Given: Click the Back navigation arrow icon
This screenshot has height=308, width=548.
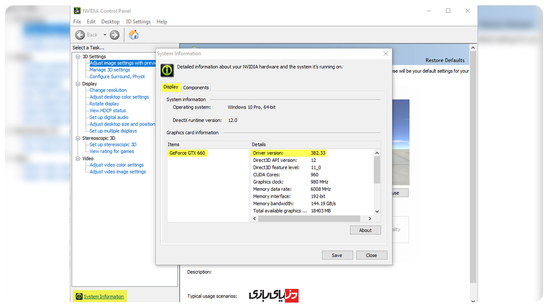Looking at the screenshot, I should (80, 35).
